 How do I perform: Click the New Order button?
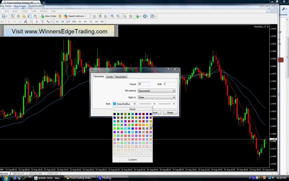point(49,16)
